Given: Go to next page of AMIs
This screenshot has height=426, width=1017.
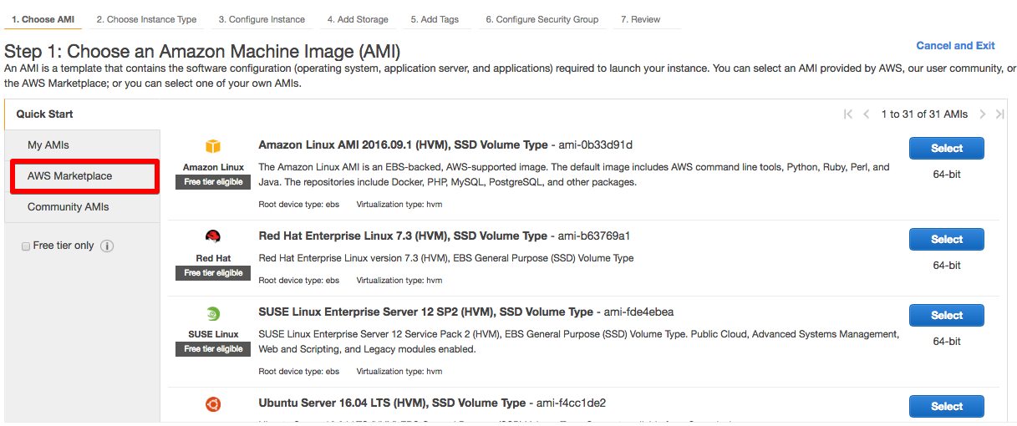Looking at the screenshot, I should click(983, 114).
